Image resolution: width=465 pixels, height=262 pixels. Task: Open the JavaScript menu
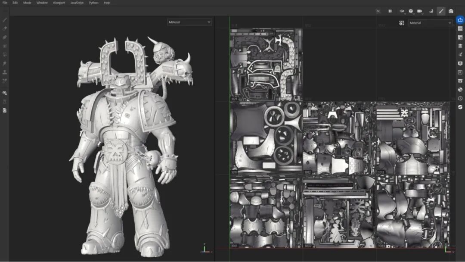tap(77, 3)
